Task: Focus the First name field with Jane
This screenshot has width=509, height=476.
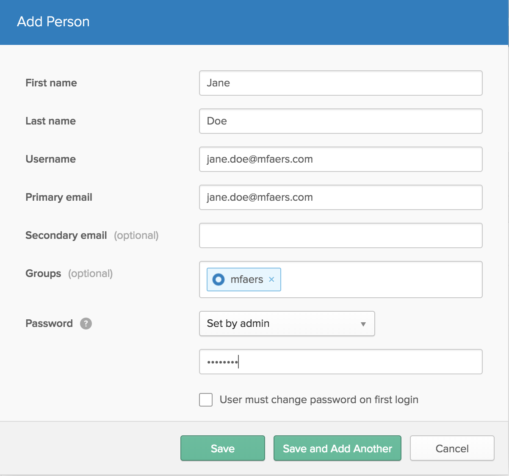Action: [x=340, y=83]
